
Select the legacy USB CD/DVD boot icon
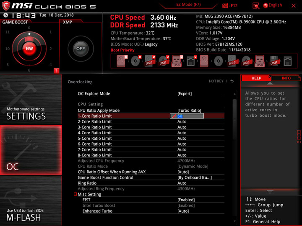coord(246,61)
